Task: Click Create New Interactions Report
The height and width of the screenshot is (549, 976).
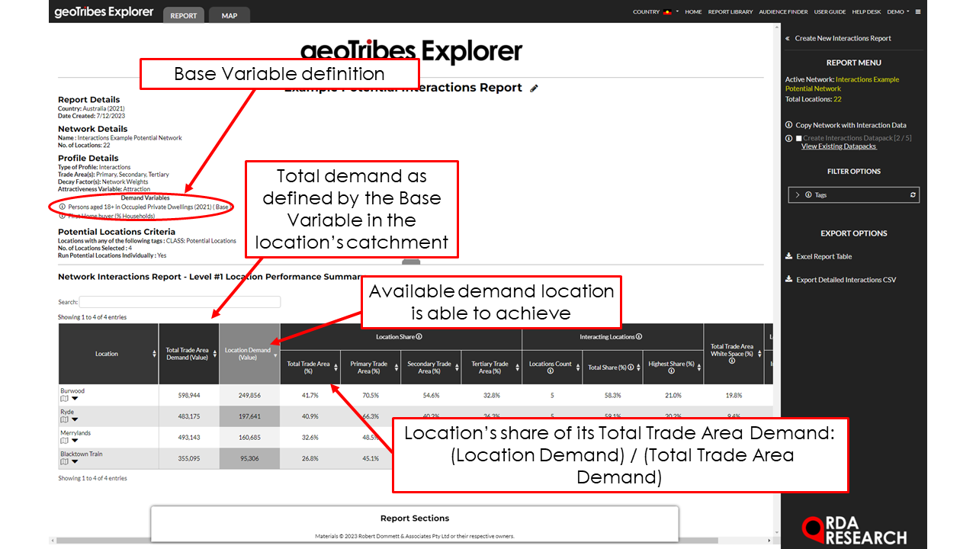Action: 843,38
